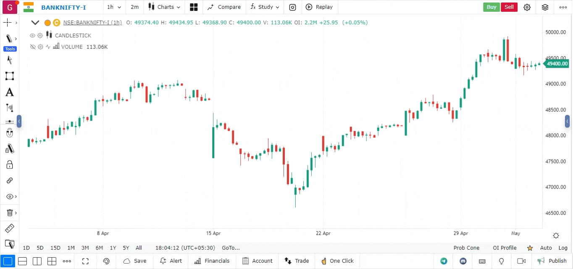Switch to the 1Y range

click(113, 248)
